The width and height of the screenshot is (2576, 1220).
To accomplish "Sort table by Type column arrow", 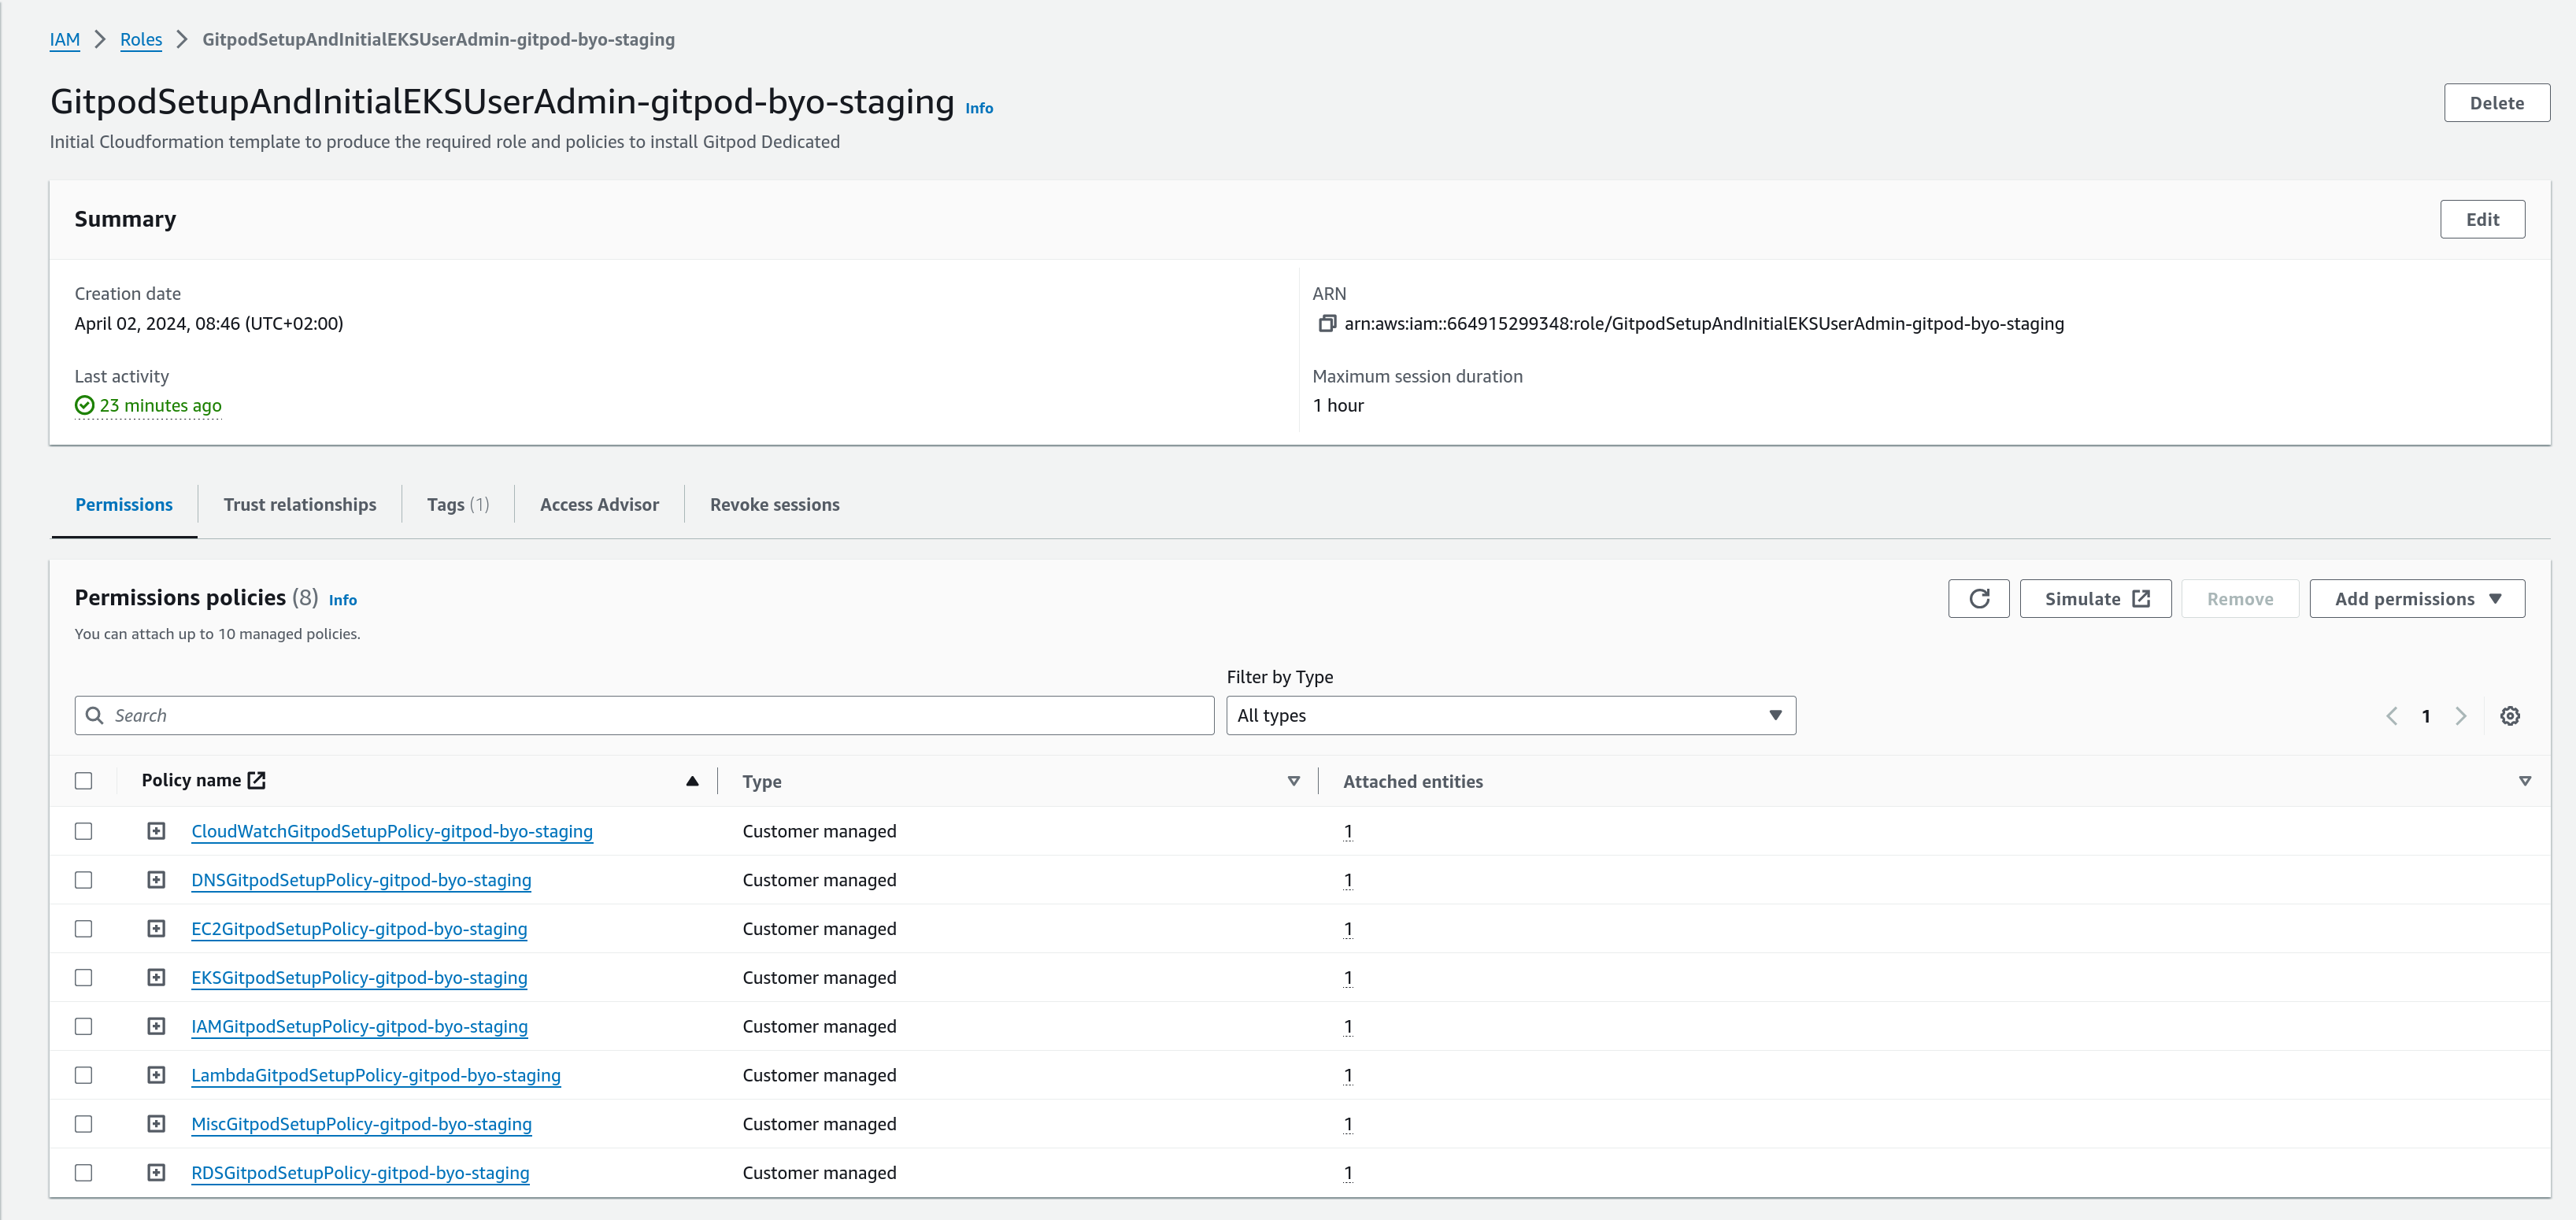I will [x=1293, y=781].
